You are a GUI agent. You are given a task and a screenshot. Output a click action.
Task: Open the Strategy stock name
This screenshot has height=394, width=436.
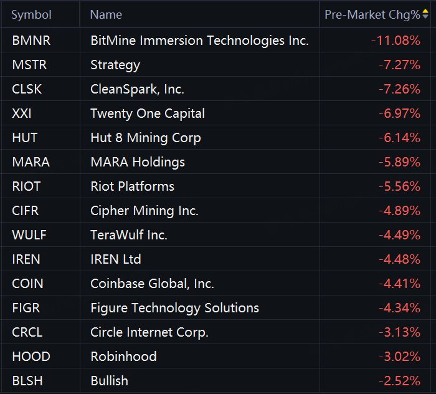coord(115,65)
